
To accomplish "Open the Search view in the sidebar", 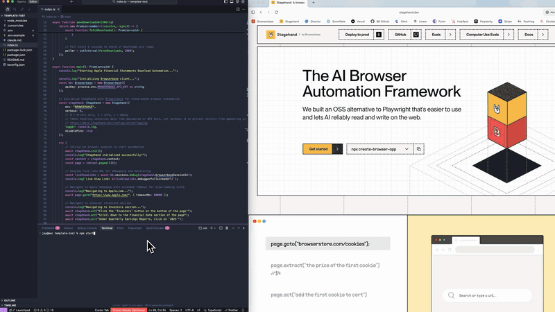I will coord(16,9).
